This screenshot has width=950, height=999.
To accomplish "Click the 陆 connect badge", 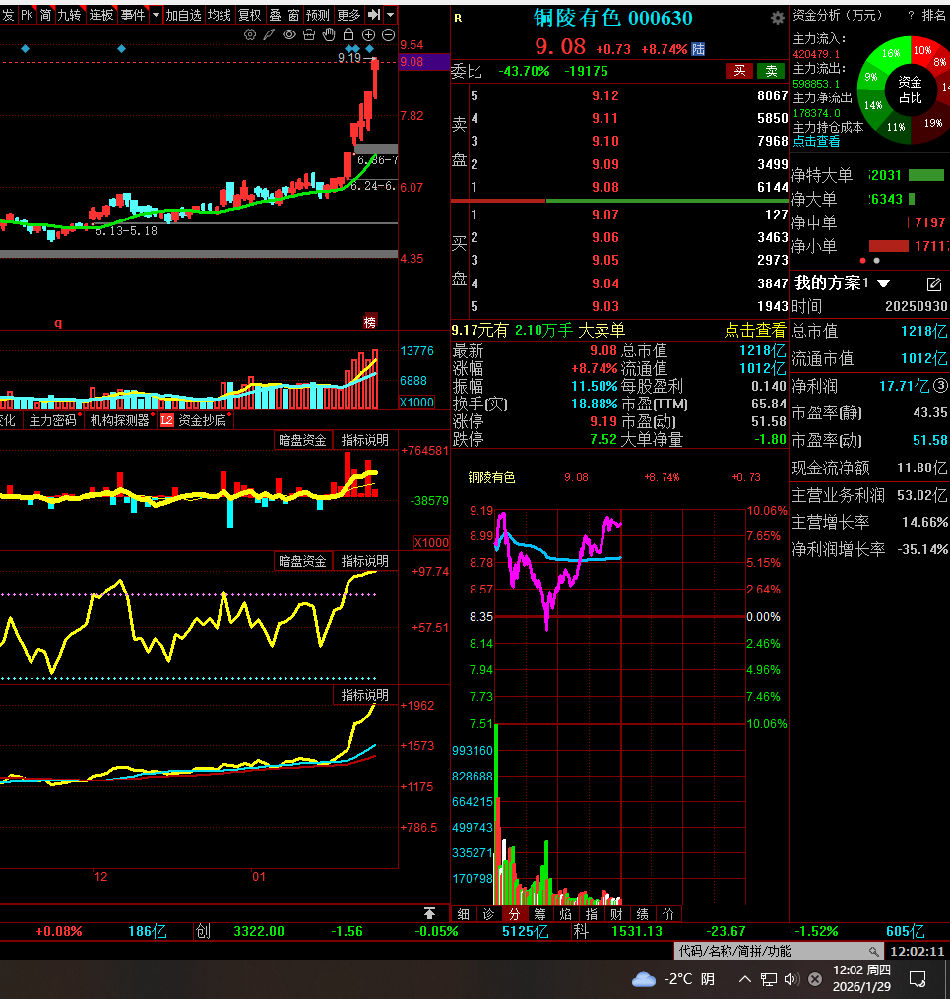I will click(x=698, y=49).
